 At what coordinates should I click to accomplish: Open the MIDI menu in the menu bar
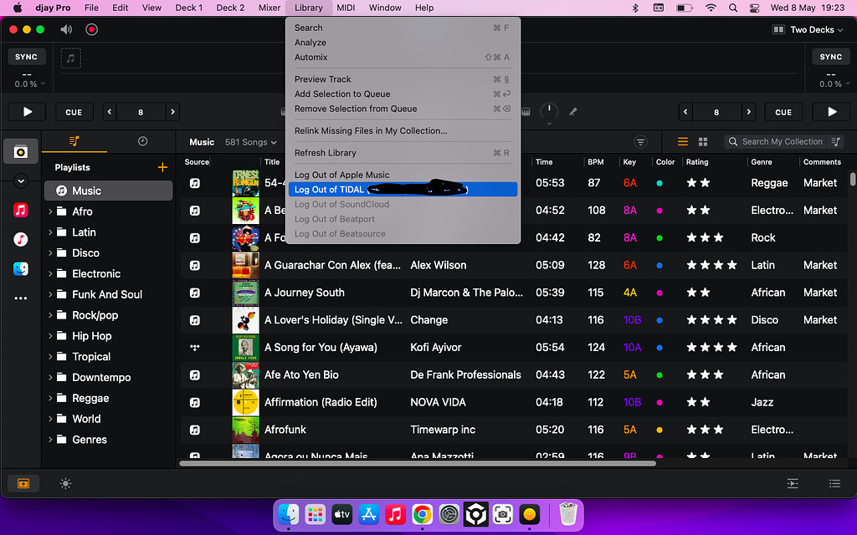pyautogui.click(x=346, y=8)
